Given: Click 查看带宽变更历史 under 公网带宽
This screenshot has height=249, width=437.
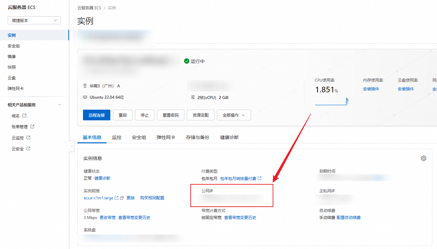Looking at the screenshot, I should click(x=134, y=218).
